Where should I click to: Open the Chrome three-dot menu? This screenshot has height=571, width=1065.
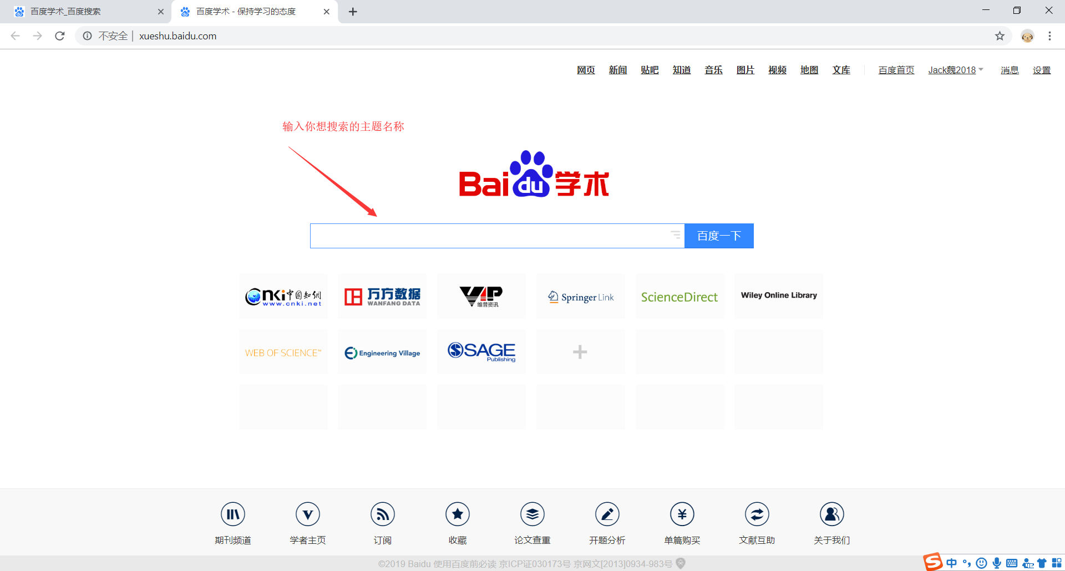(1049, 36)
